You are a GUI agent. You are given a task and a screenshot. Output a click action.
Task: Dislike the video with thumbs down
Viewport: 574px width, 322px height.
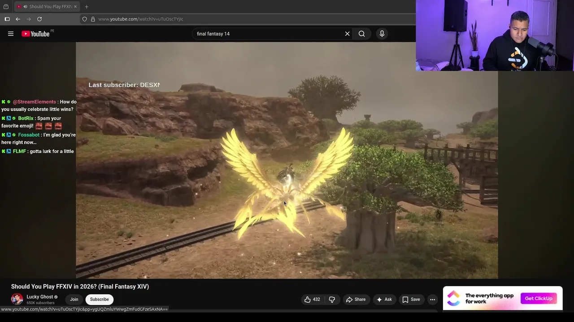[x=332, y=300]
